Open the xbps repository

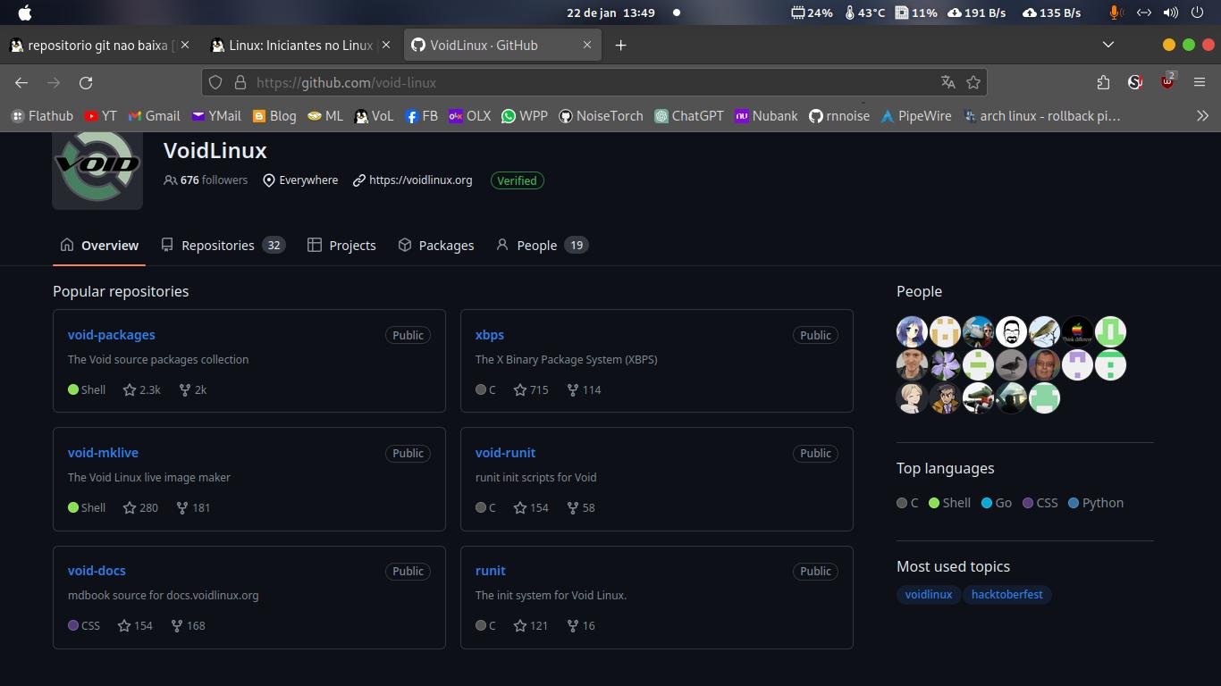tap(490, 334)
